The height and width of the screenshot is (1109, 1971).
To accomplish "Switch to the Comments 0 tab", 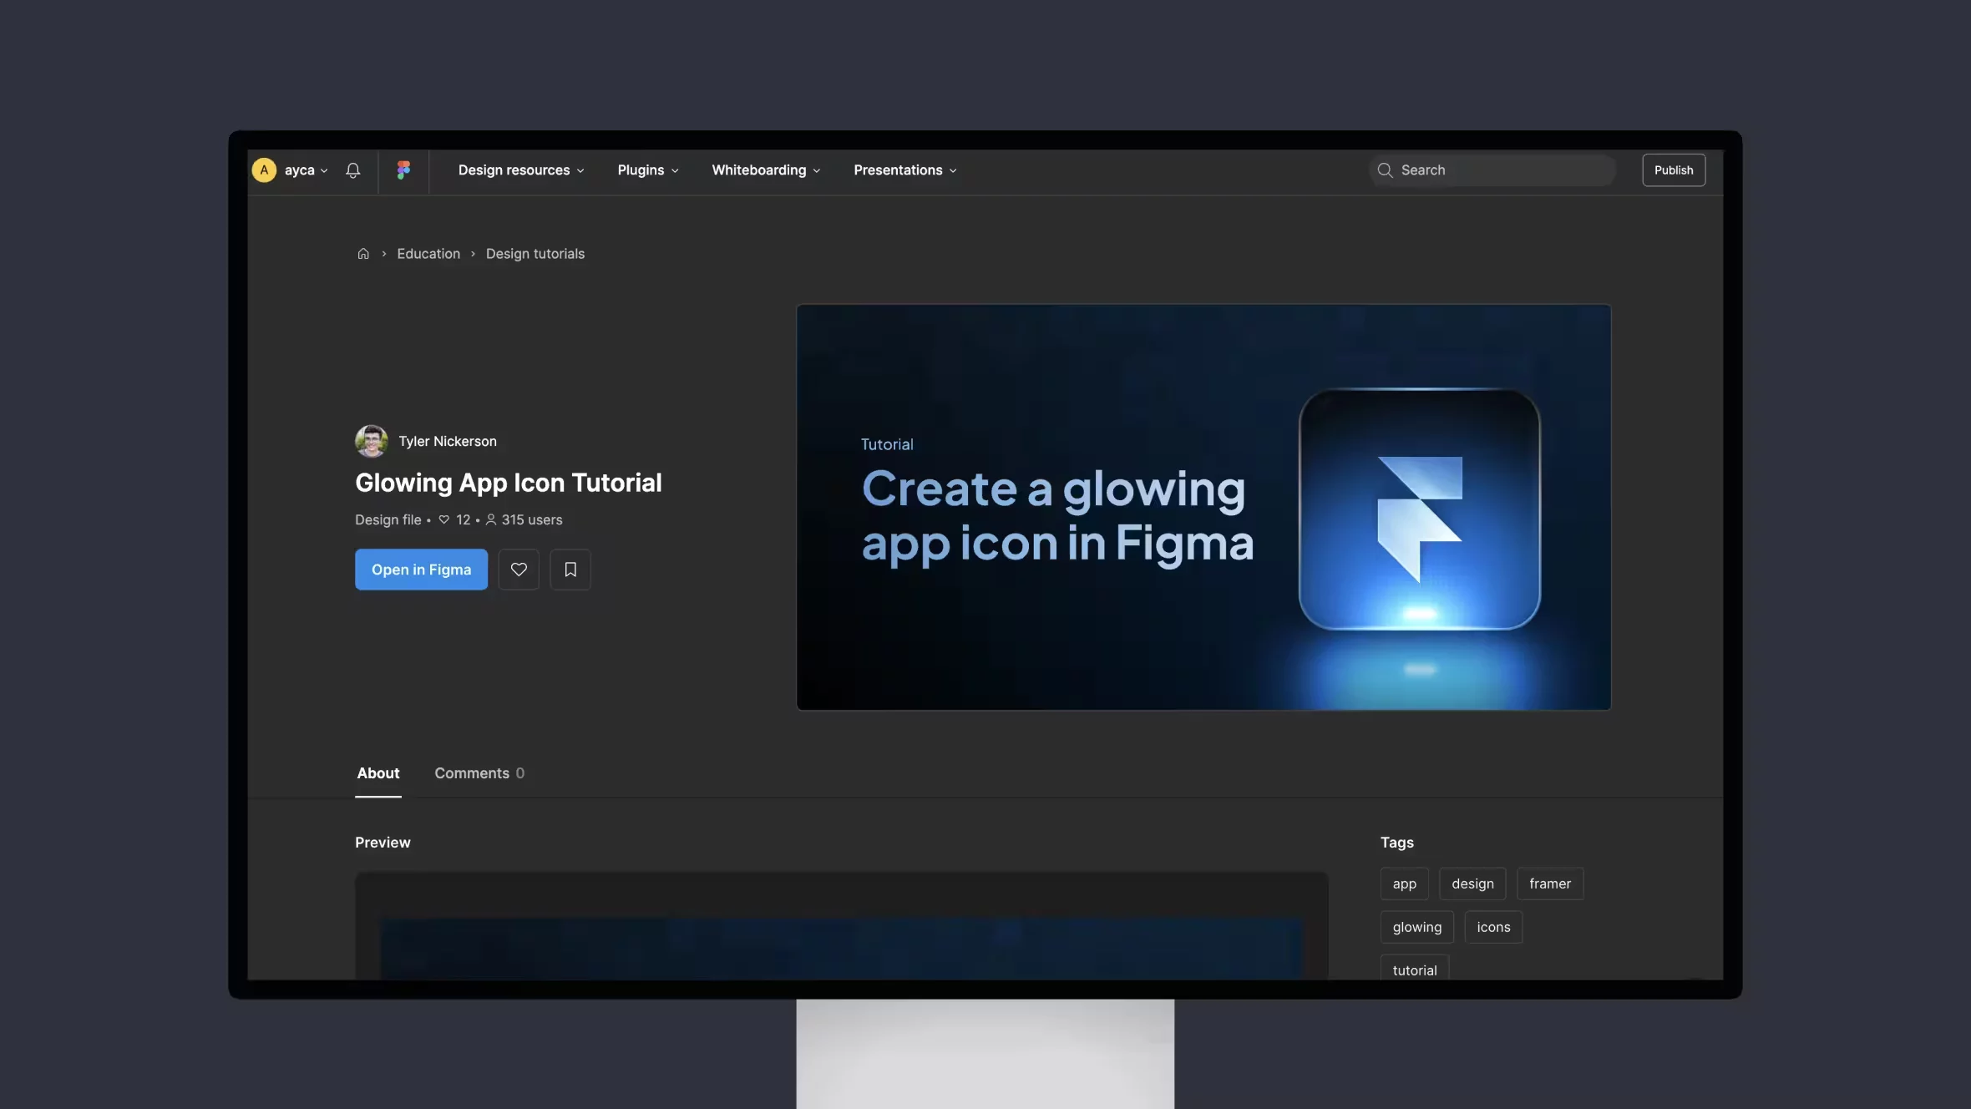I will click(x=478, y=772).
